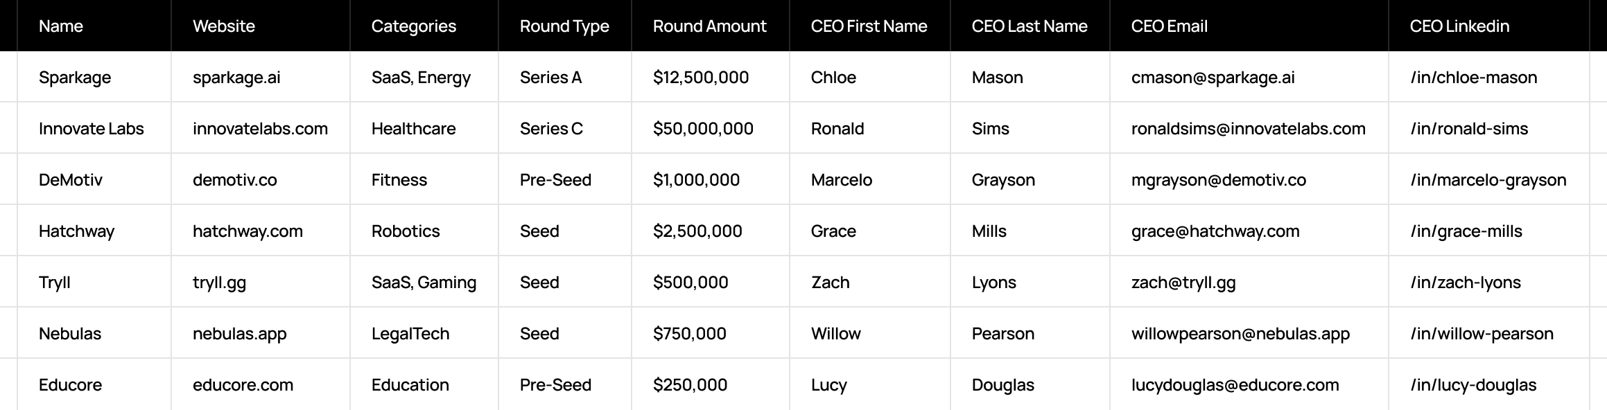
Task: Open /in/ronald-sims LinkedIn link
Action: pyautogui.click(x=1469, y=129)
